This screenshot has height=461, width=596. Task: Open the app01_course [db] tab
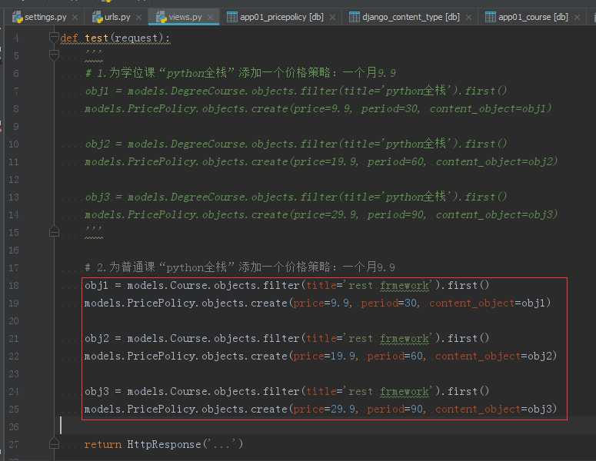[x=533, y=17]
